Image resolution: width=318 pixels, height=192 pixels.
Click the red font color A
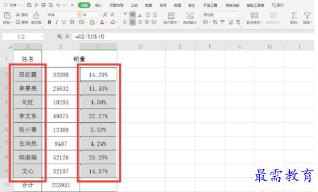pos(102,22)
